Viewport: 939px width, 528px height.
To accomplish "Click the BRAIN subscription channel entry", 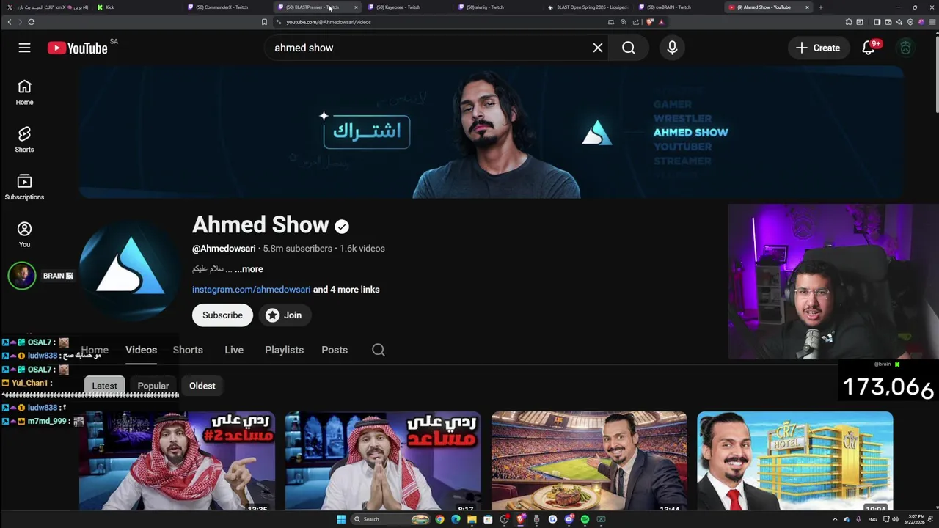I will click(x=40, y=276).
